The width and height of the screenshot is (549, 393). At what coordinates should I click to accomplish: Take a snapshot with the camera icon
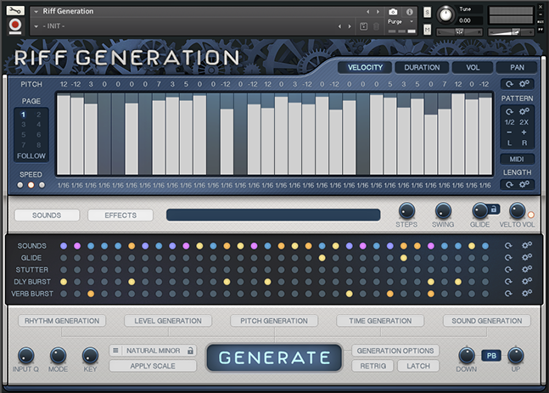coord(393,12)
